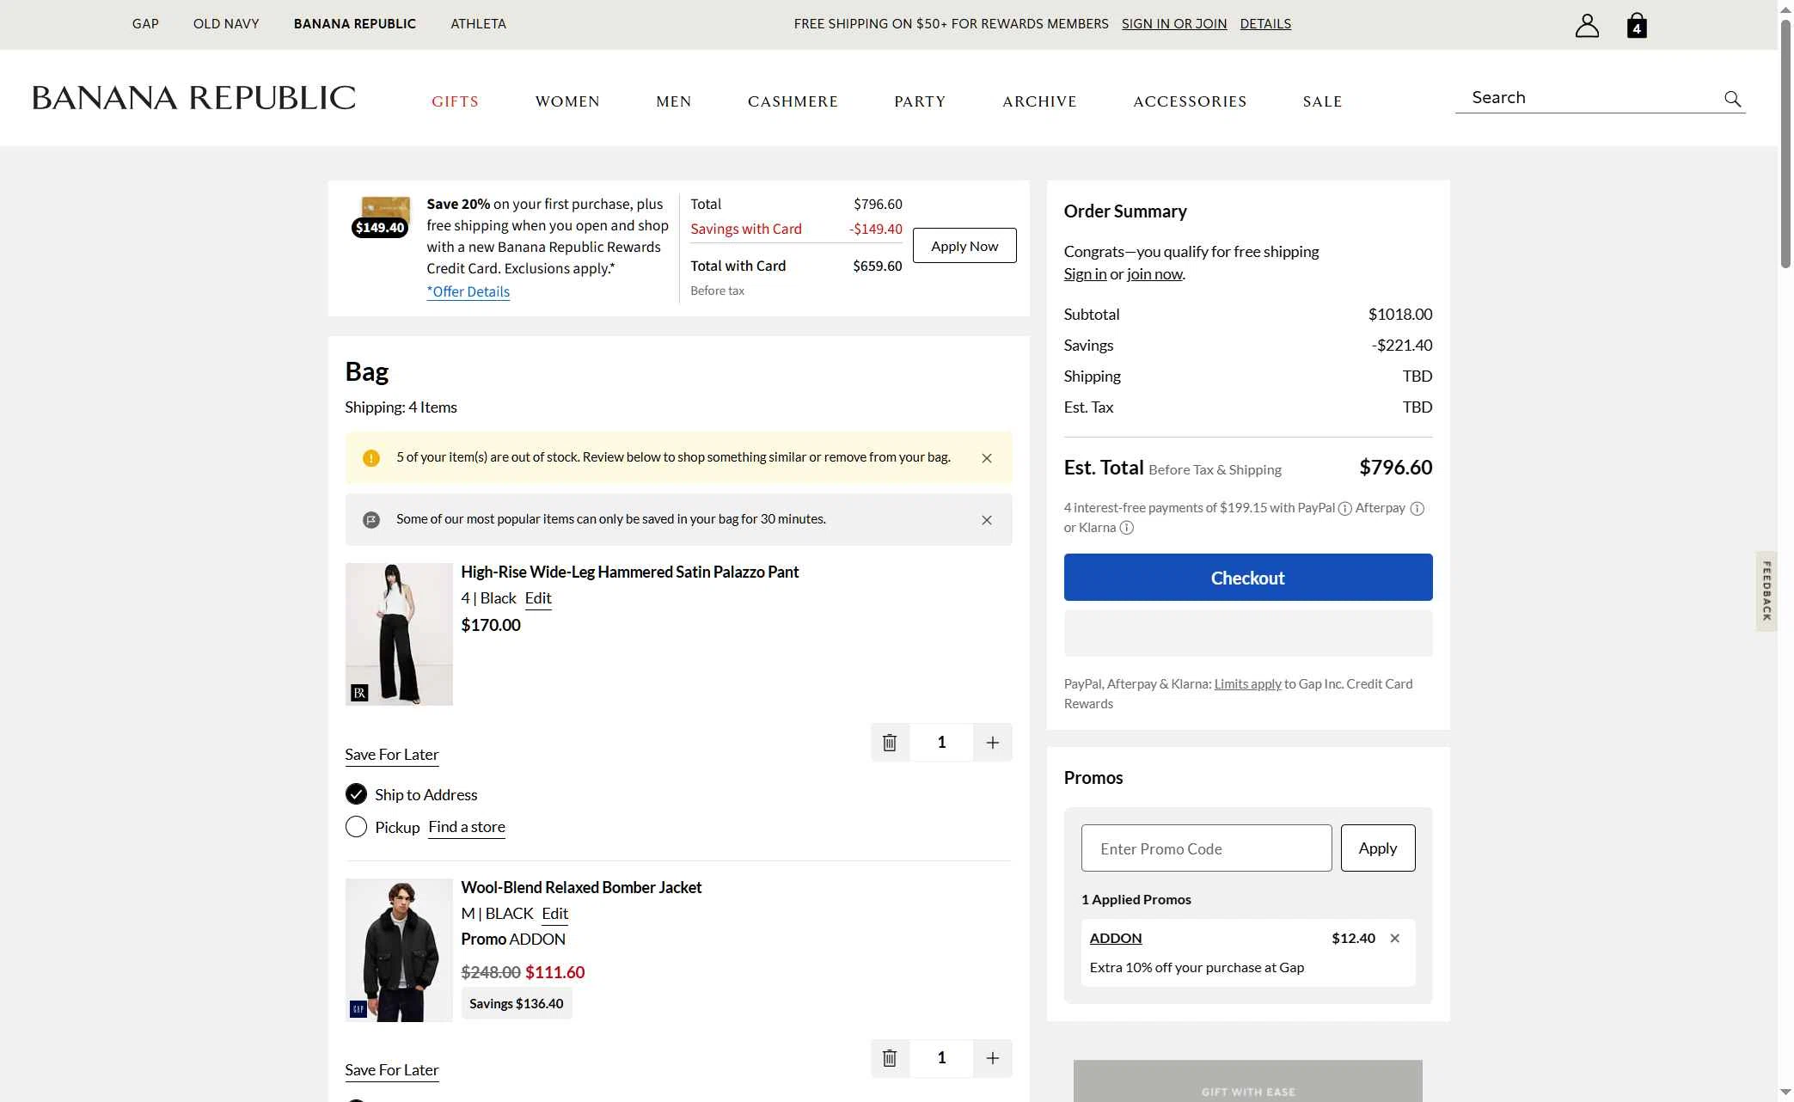Select Ship to Address for the palazzo pant

(x=356, y=793)
